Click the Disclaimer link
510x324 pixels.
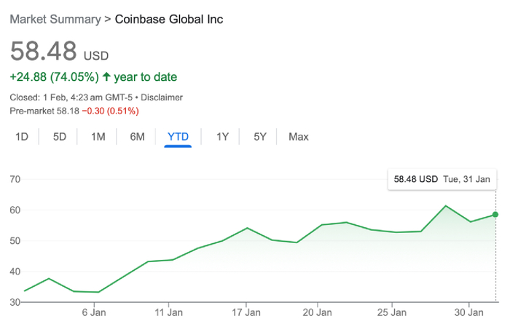pyautogui.click(x=161, y=98)
